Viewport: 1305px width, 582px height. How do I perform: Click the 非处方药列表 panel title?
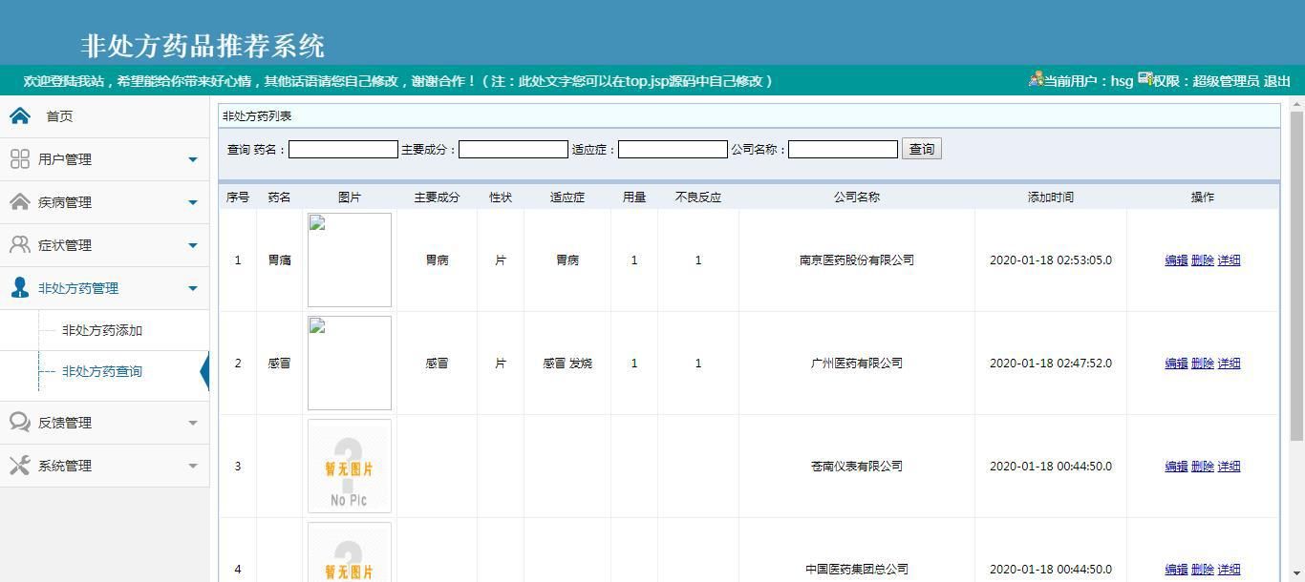click(257, 115)
